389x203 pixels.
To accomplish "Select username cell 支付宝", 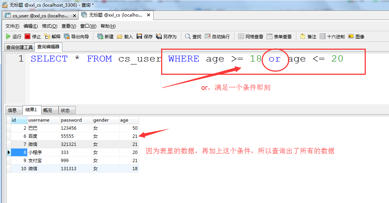I will [44, 161].
